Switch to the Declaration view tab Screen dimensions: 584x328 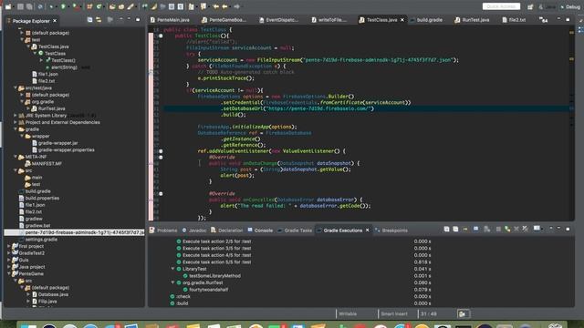point(227,231)
